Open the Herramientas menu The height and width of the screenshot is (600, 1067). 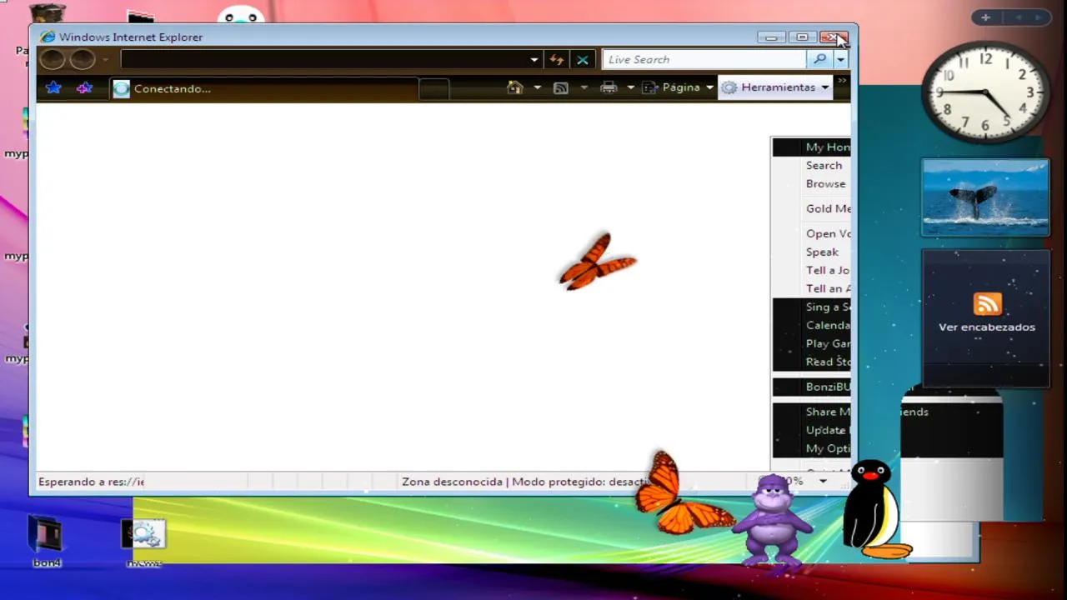pos(775,87)
